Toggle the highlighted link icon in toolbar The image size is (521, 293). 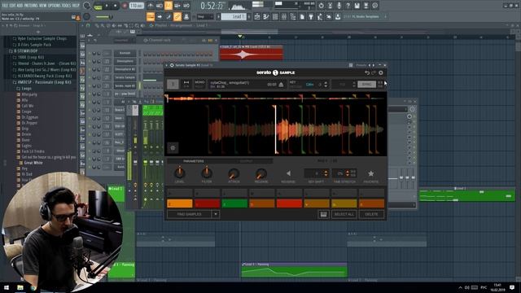pyautogui.click(x=177, y=16)
